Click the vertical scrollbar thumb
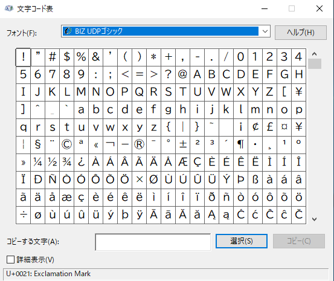This screenshot has height=281, width=334. tap(315, 63)
